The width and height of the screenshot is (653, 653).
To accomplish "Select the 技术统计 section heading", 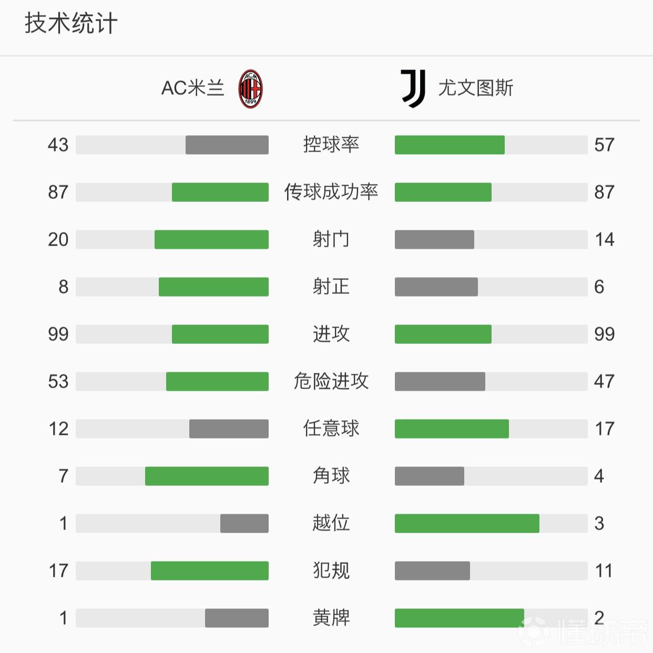I will (71, 24).
